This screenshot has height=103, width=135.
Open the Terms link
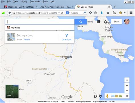63,102
